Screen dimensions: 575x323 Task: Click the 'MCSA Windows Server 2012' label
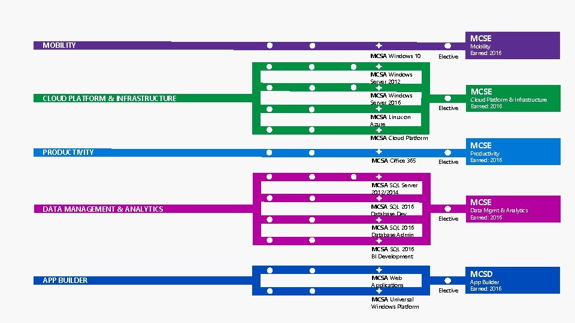point(391,78)
